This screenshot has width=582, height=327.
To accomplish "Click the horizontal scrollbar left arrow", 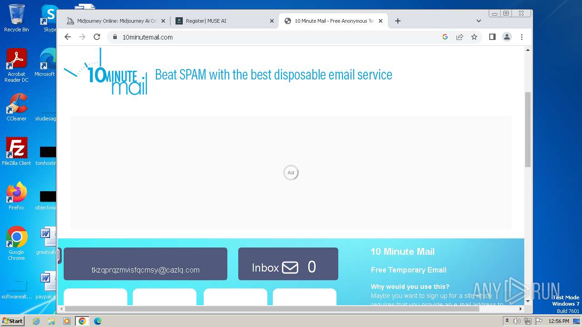I will [60, 309].
